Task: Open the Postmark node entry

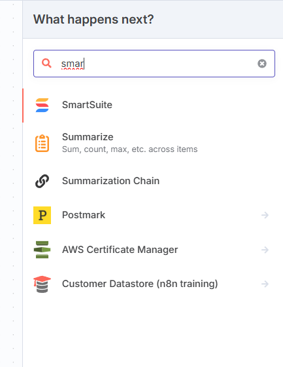Action: 153,215
